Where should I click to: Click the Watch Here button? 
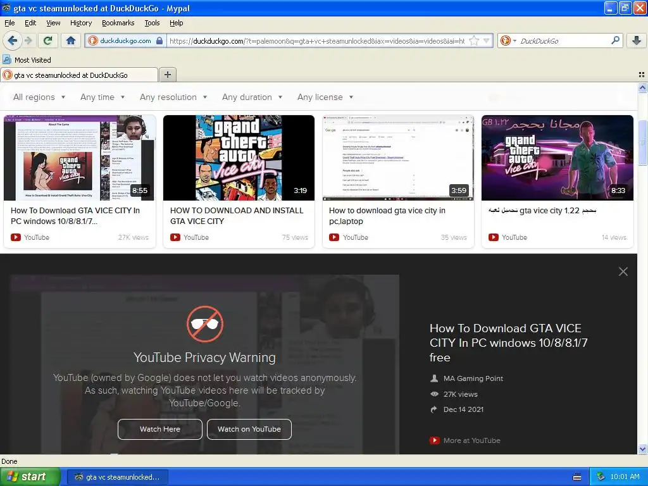coord(160,429)
